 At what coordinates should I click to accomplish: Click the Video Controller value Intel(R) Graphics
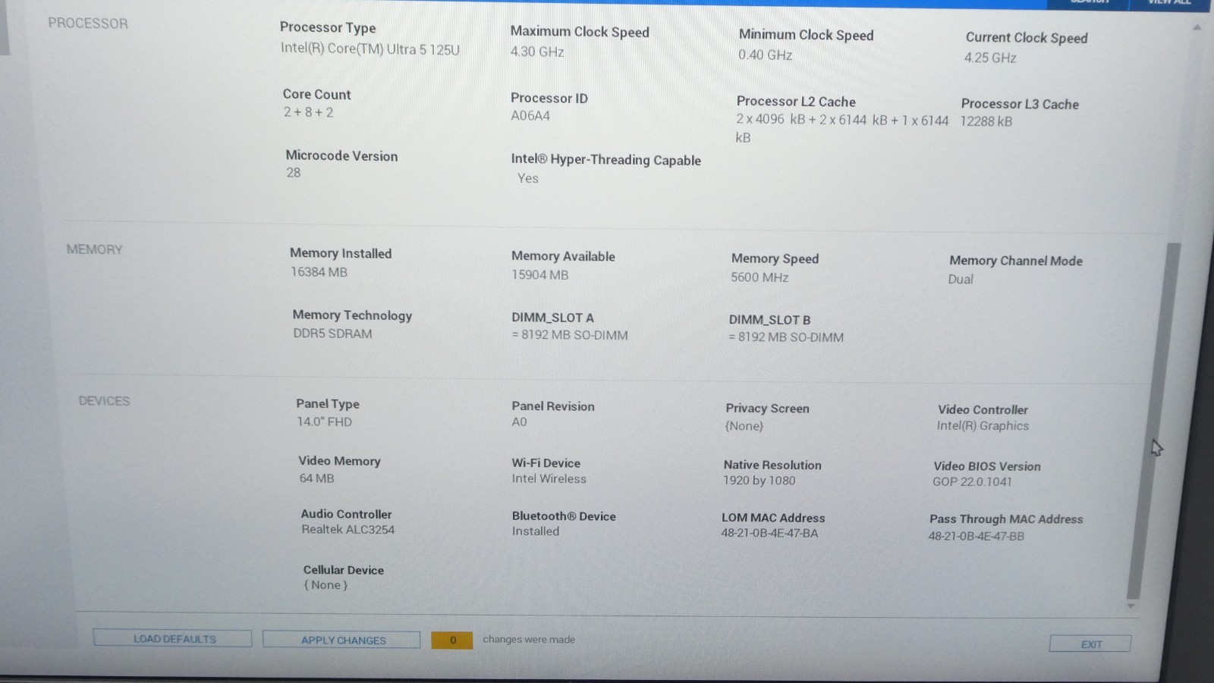983,426
